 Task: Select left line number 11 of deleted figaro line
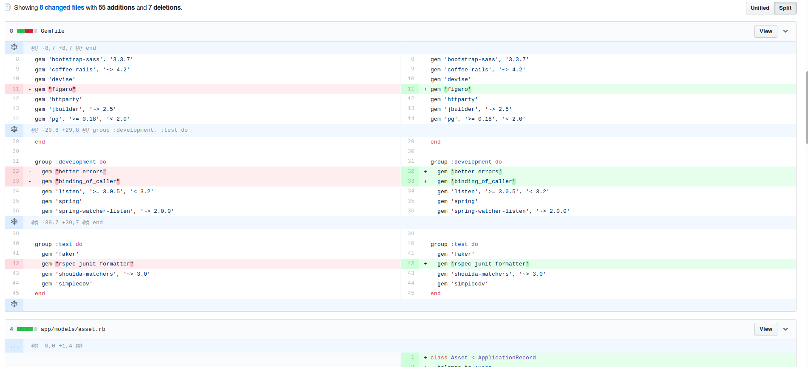coord(14,89)
